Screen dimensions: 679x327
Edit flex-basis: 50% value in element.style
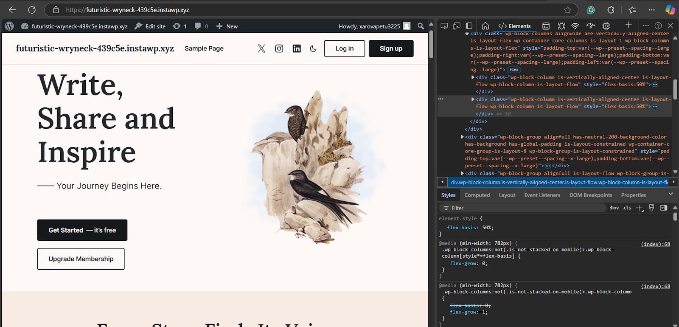pyautogui.click(x=487, y=228)
